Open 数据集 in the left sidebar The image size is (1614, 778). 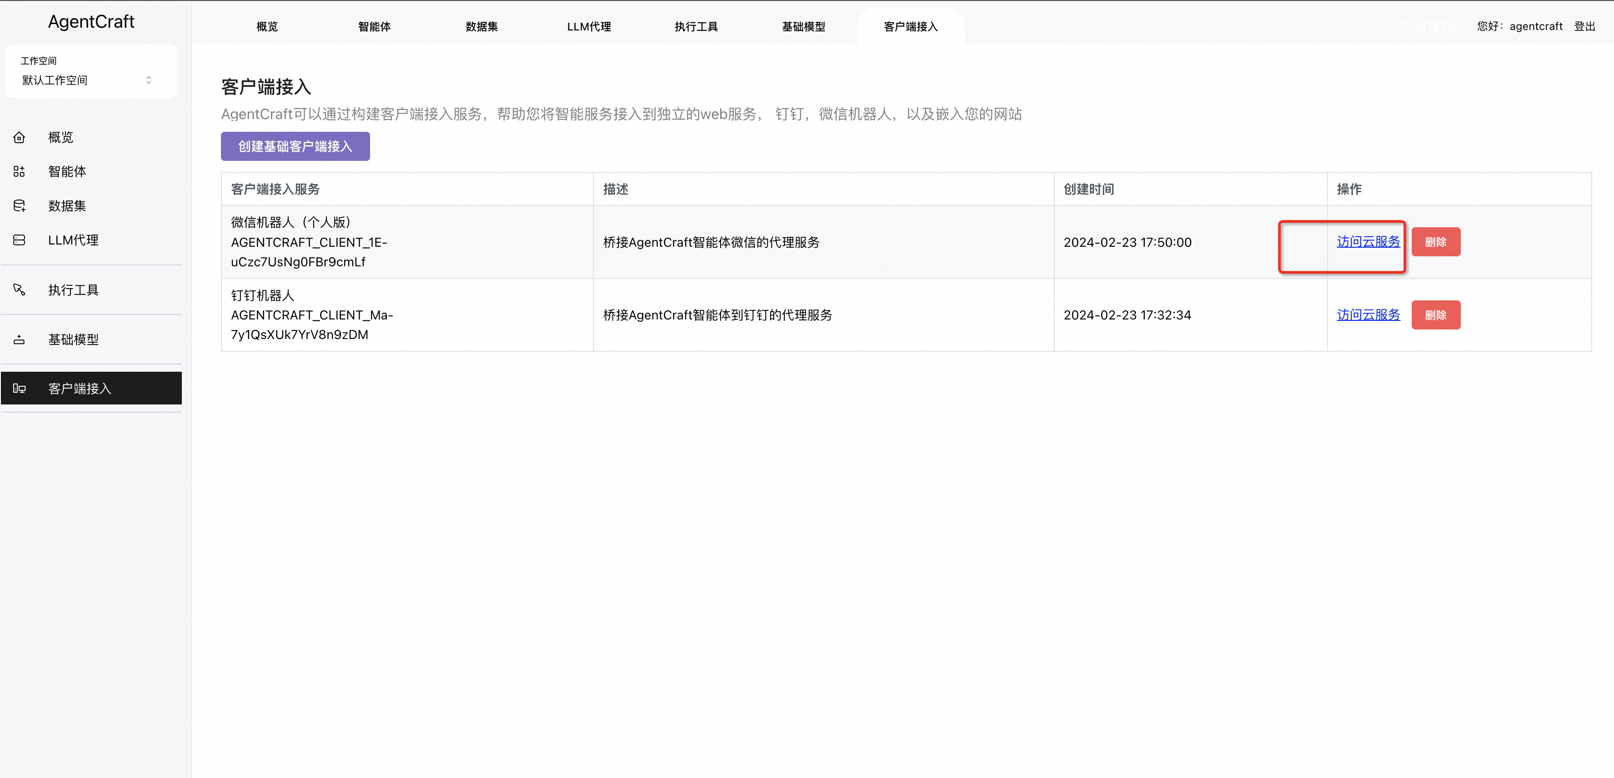pyautogui.click(x=91, y=205)
